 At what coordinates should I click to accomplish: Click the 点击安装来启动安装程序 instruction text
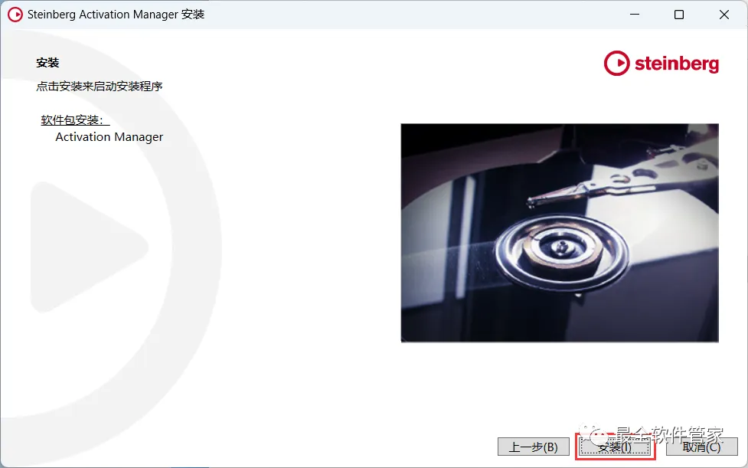tap(100, 87)
